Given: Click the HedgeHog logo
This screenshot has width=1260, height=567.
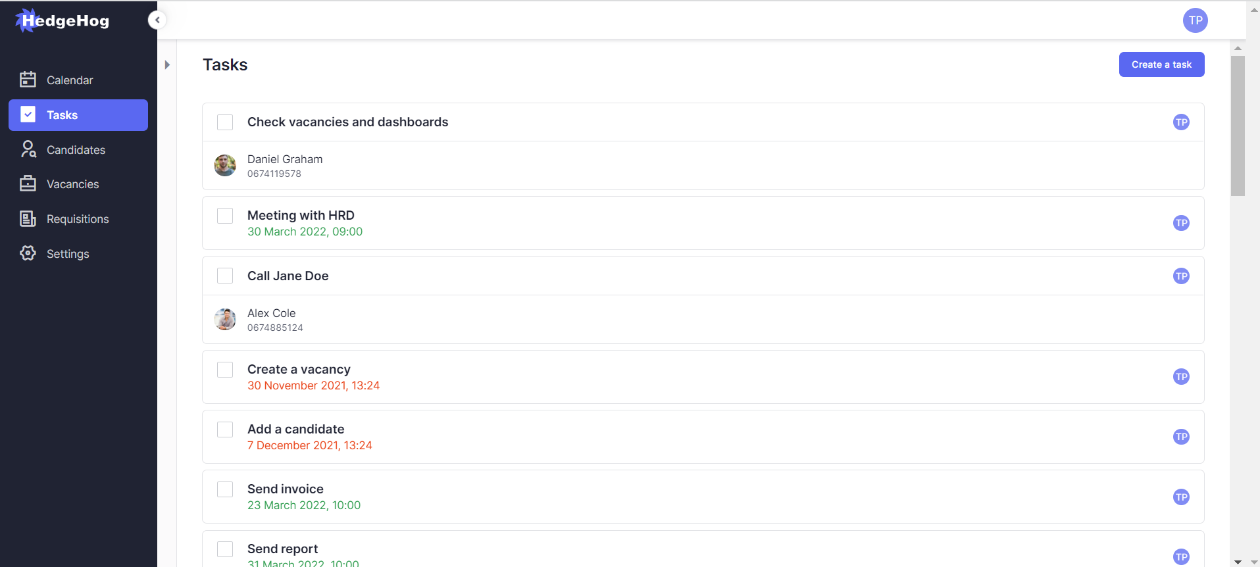Looking at the screenshot, I should [x=63, y=20].
